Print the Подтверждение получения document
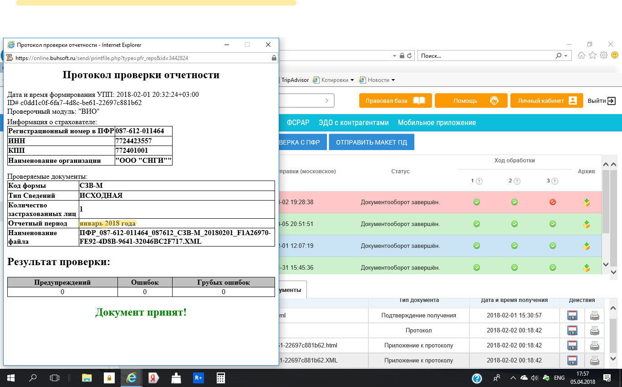 pos(594,316)
